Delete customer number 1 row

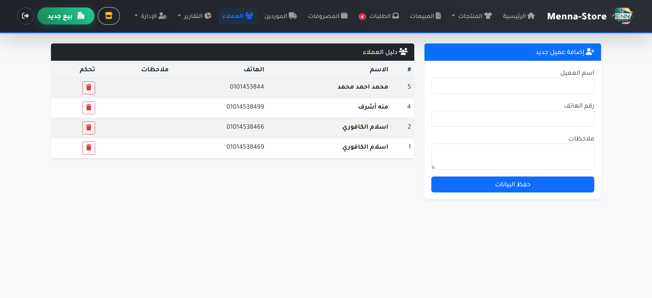coord(89,148)
